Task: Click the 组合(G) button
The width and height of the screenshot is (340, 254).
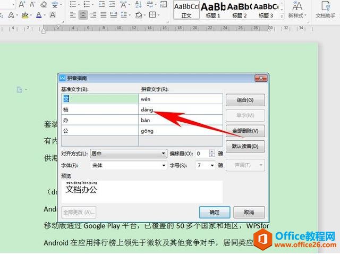Action: [245, 100]
